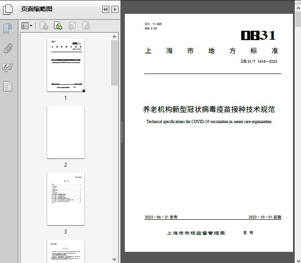Rotate pages clockwise icon
The height and width of the screenshot is (263, 301).
86,26
